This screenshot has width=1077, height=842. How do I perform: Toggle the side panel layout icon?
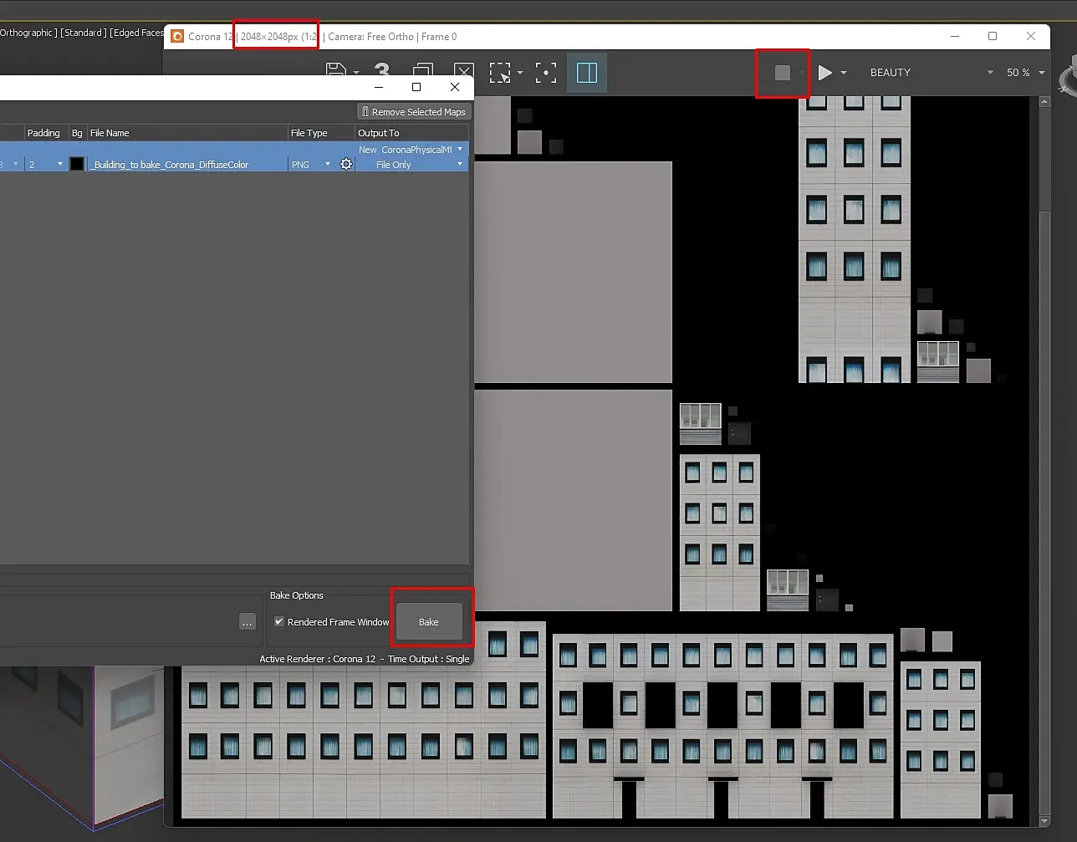[x=587, y=73]
